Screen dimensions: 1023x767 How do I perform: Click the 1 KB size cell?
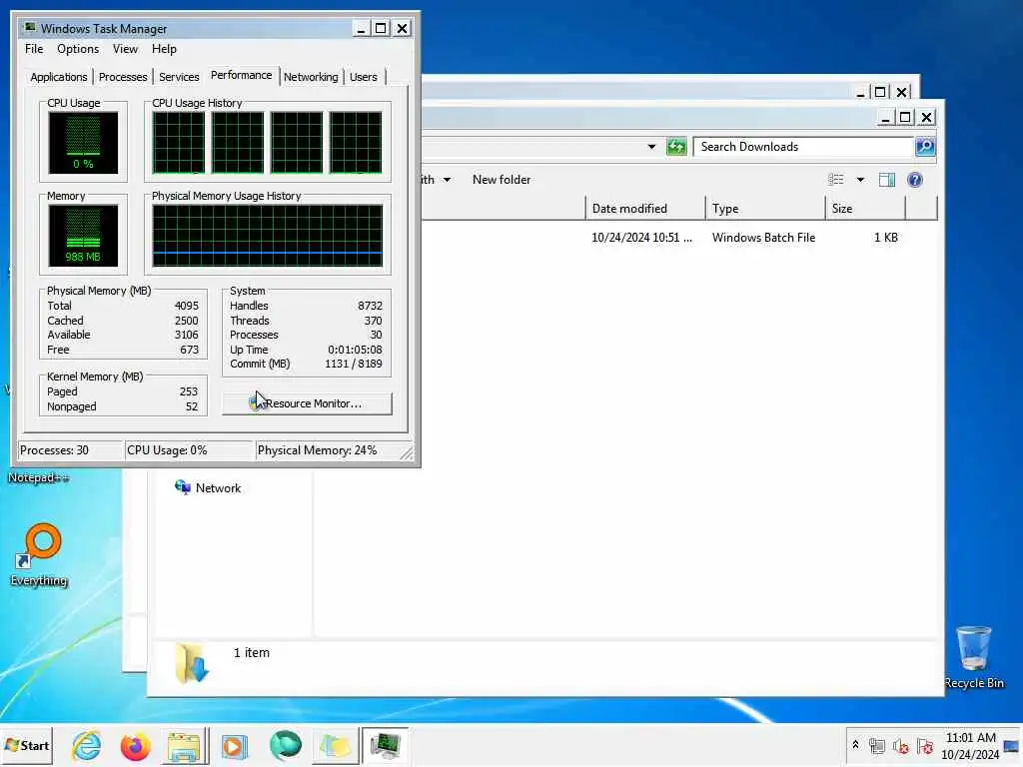tap(886, 238)
